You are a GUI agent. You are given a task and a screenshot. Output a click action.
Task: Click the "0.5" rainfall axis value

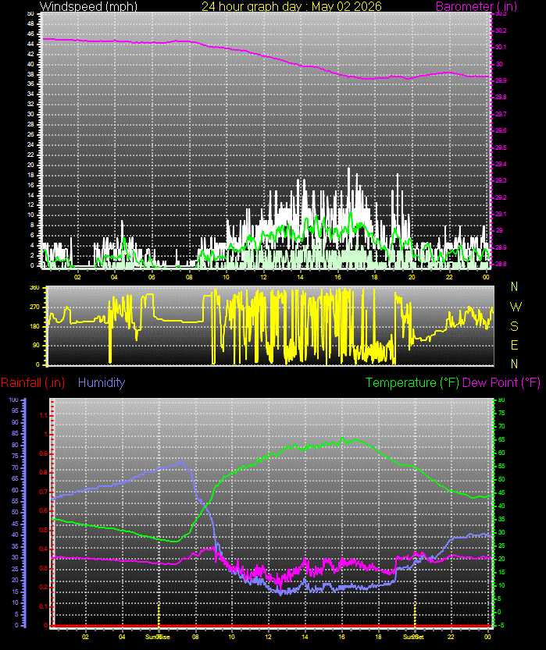pos(44,530)
